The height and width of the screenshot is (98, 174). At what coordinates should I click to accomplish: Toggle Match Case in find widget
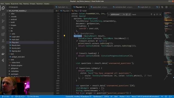[124, 14]
